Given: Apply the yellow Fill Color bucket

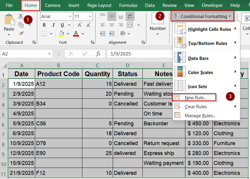Looking at the screenshot, I should point(61,34).
